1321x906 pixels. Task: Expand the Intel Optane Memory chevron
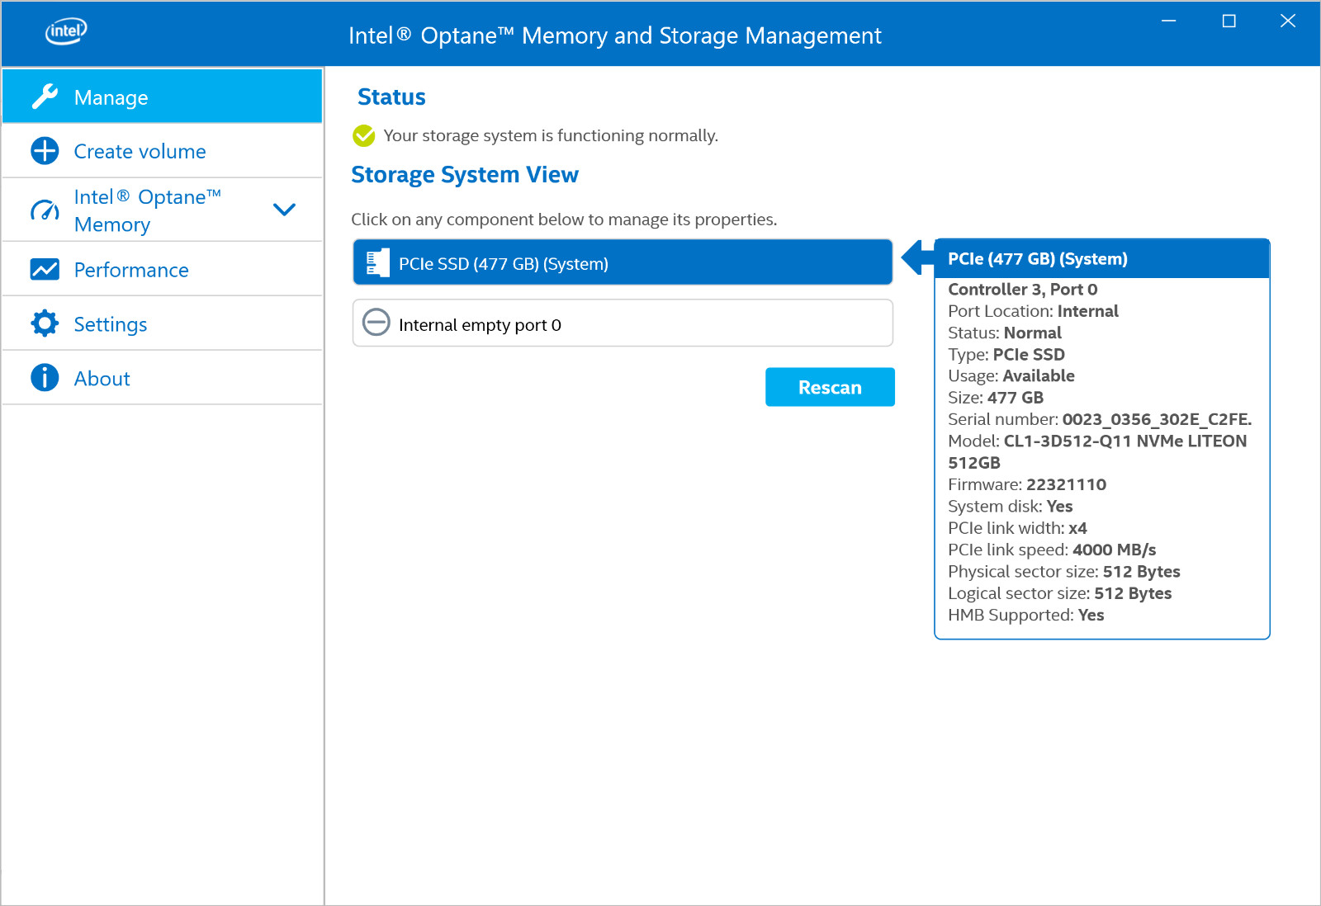point(284,210)
